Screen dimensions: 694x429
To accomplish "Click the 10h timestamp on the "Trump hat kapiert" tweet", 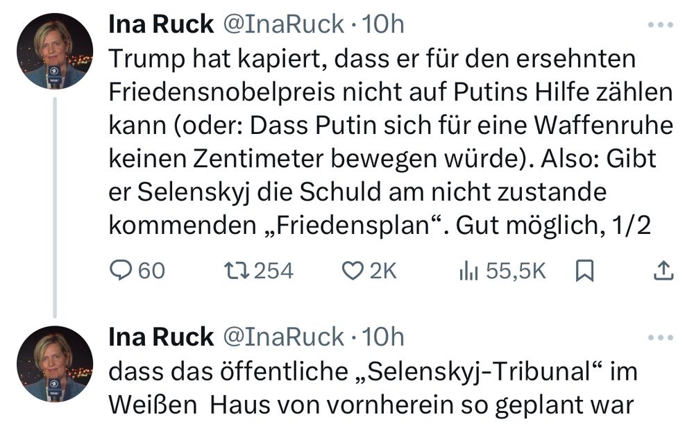I will (384, 25).
